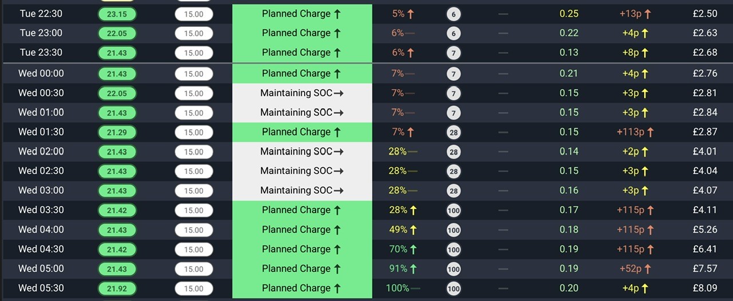Image resolution: width=733 pixels, height=301 pixels.
Task: Click the 28 badge in Wed 03:00 row
Action: click(x=454, y=191)
